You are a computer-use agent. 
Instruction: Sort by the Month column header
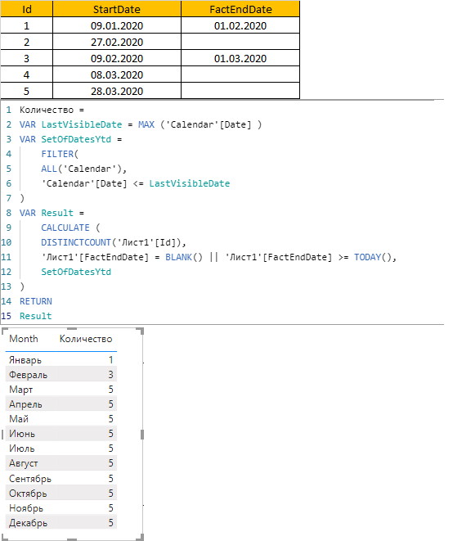[24, 339]
